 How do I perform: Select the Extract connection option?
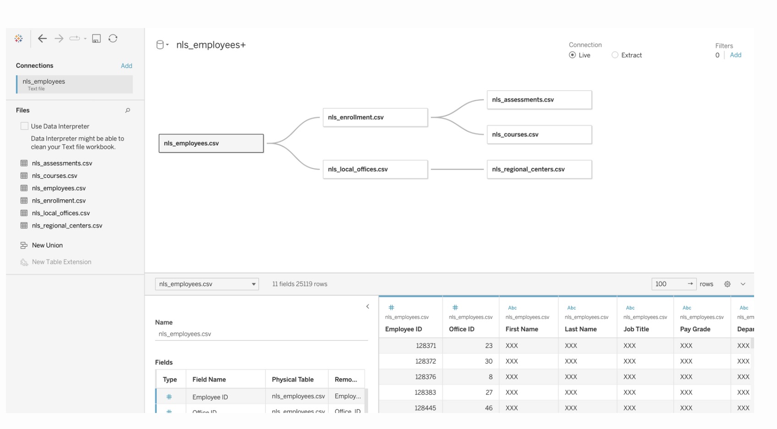pos(615,55)
